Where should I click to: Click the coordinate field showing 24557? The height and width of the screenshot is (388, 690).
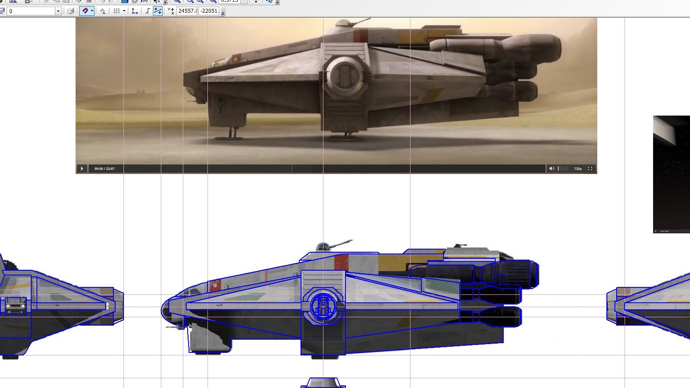tap(187, 11)
